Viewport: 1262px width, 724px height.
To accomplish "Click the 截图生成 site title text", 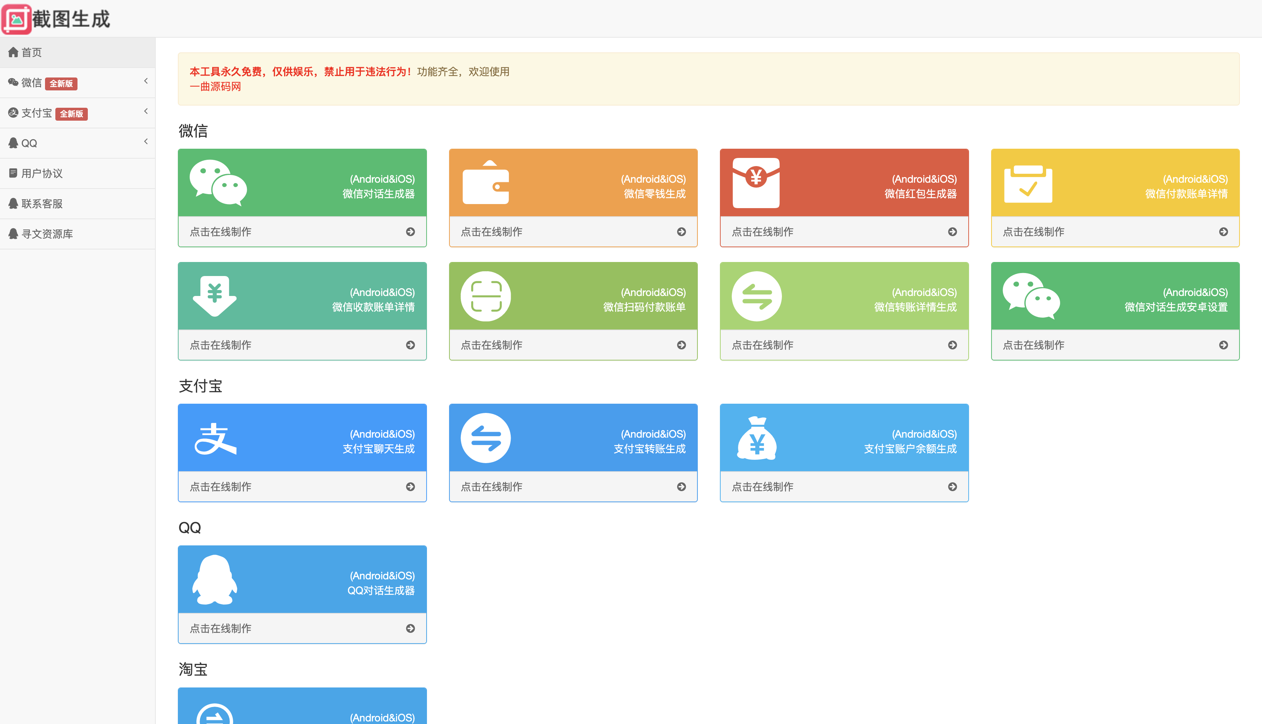I will click(x=71, y=20).
